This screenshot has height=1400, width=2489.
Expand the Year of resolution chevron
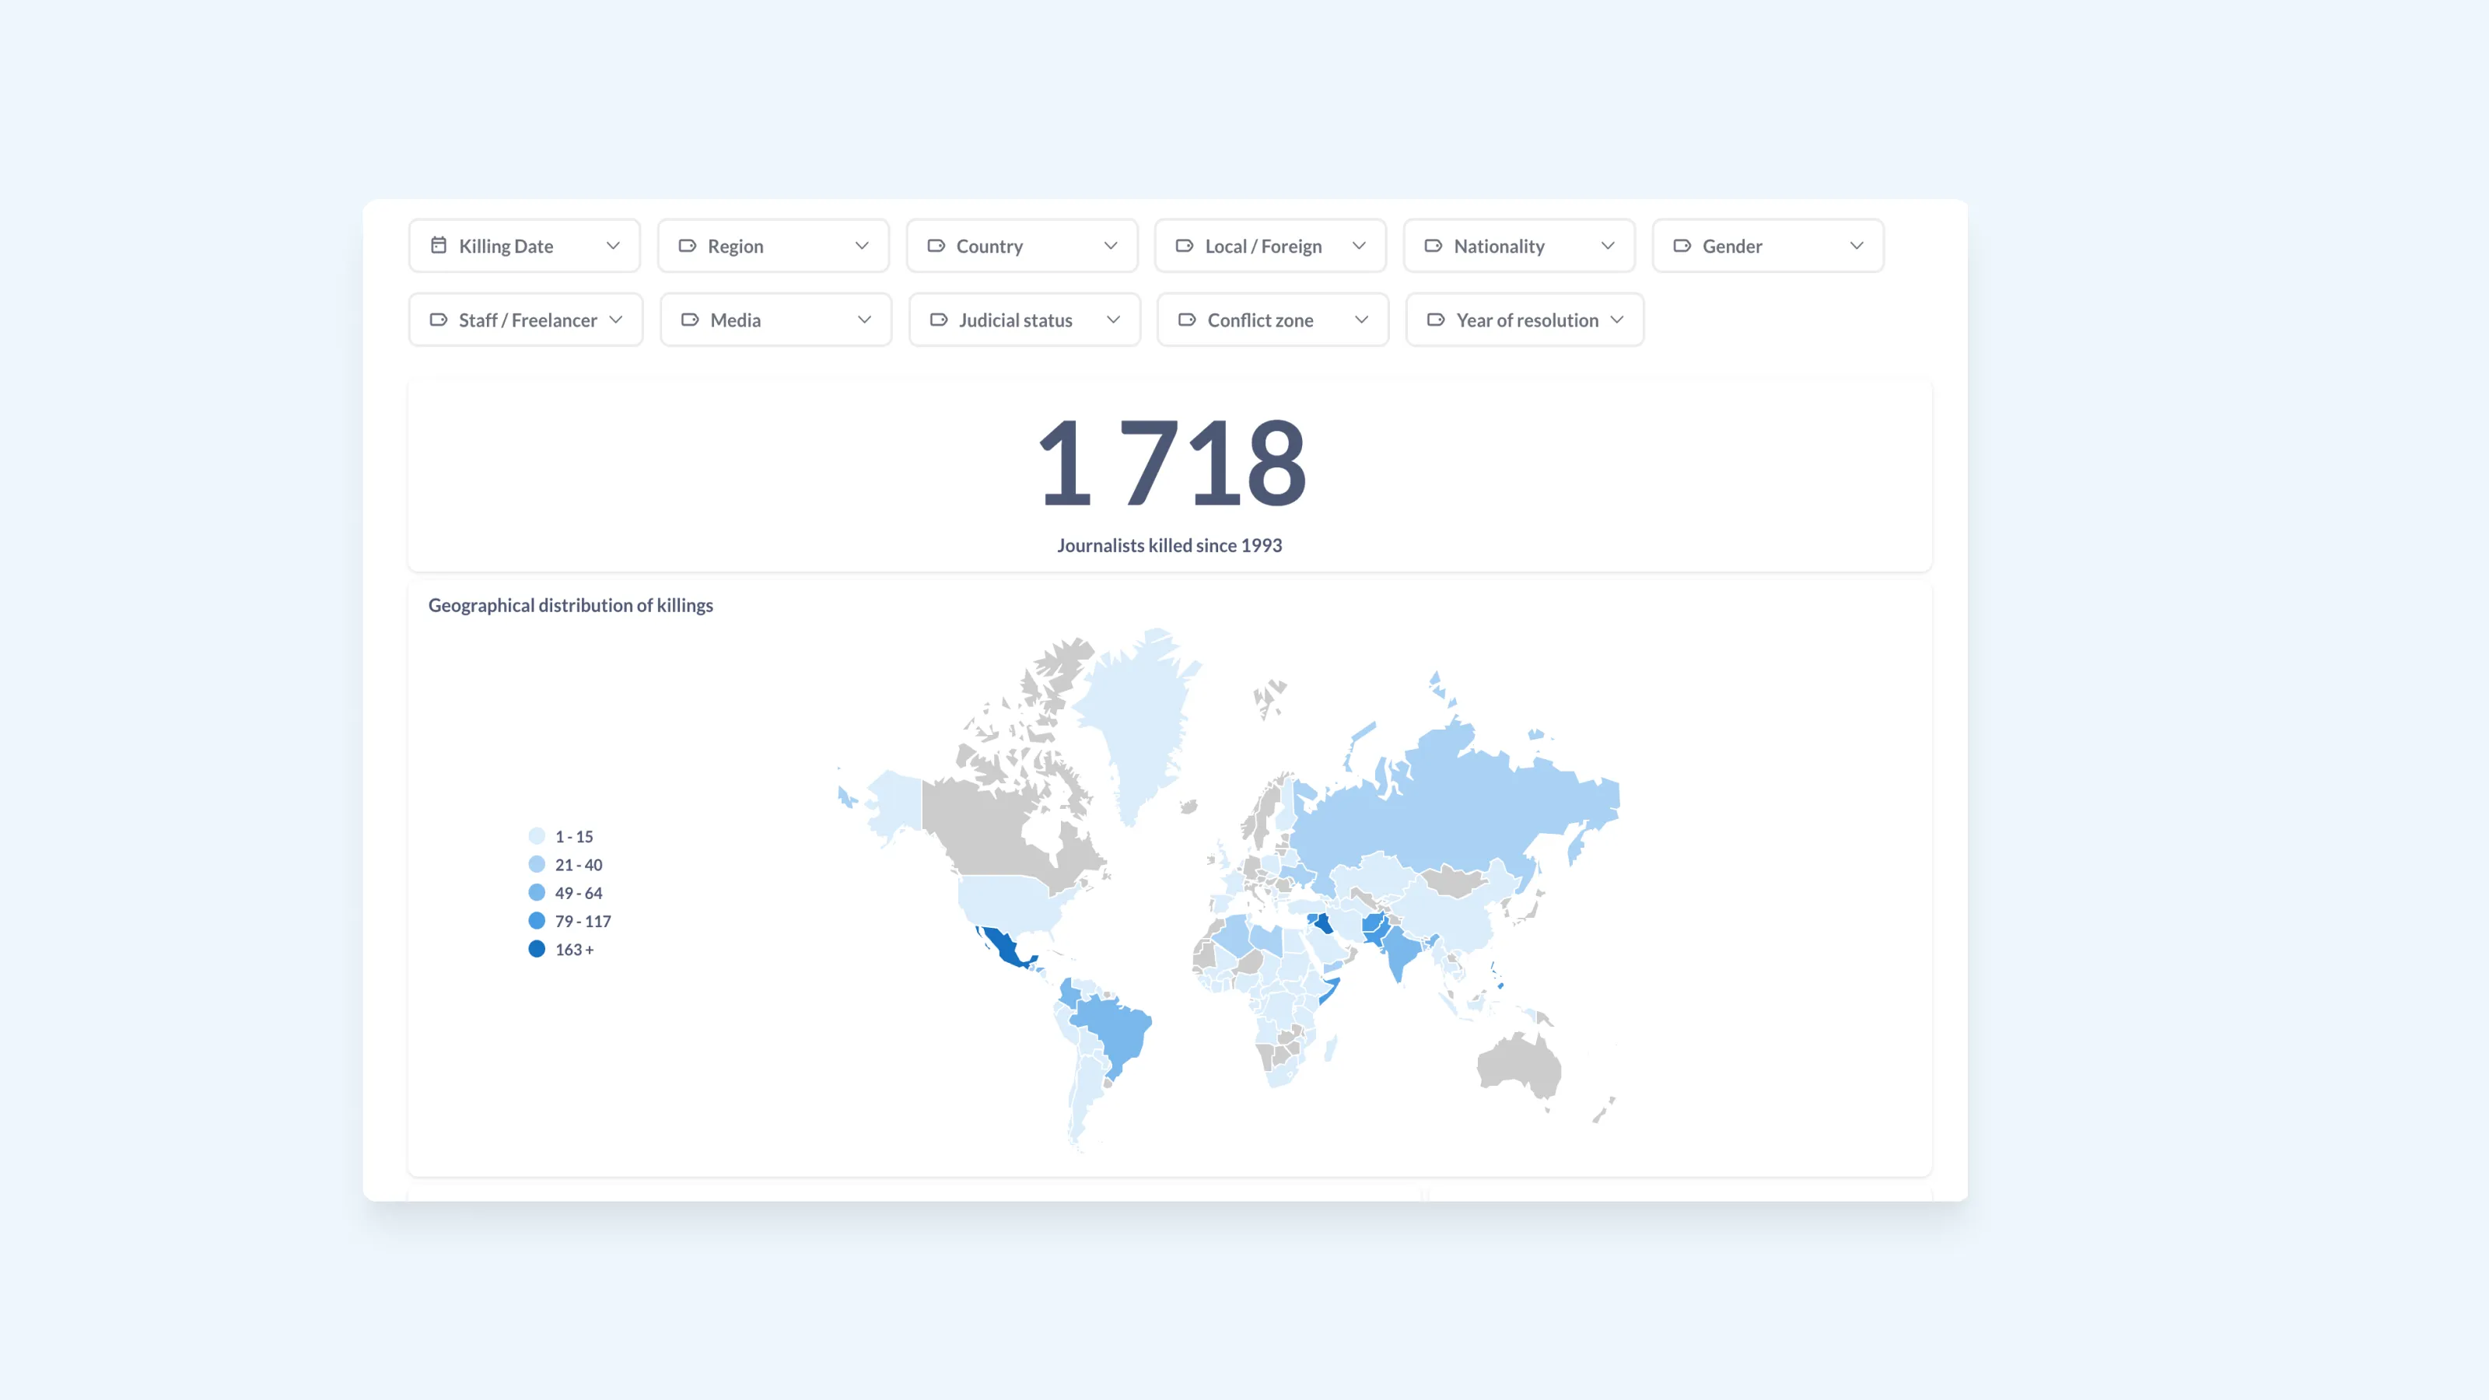(x=1616, y=320)
